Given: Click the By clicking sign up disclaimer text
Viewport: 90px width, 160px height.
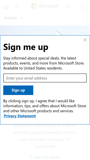Looking at the screenshot, I should pos(45,106).
